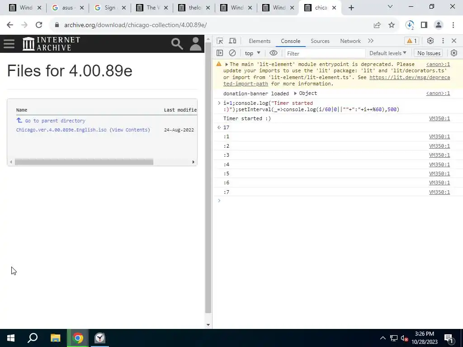Open console settings gear

click(454, 53)
